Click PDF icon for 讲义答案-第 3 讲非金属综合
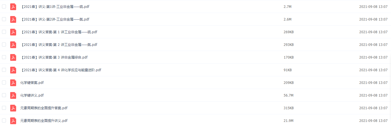The width and height of the screenshot is (391, 125). (13, 57)
